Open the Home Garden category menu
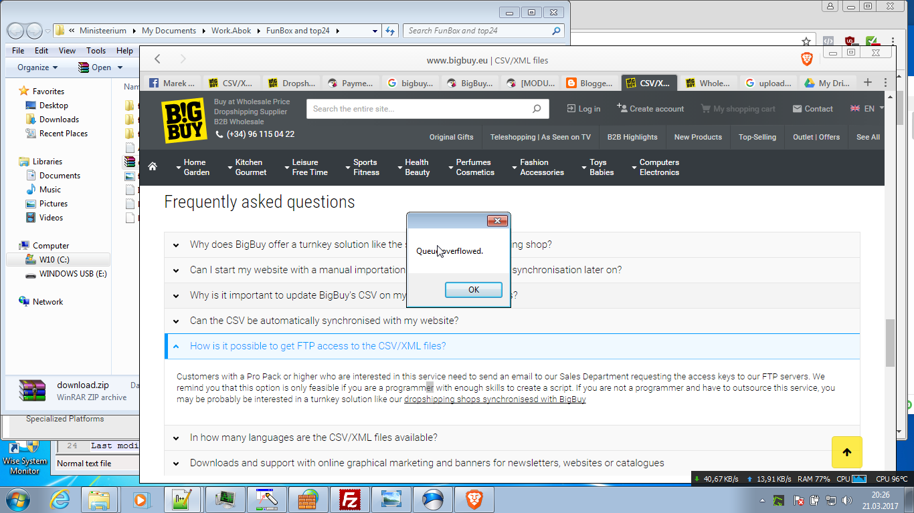Screen dimensions: 914x513 pyautogui.click(x=193, y=167)
